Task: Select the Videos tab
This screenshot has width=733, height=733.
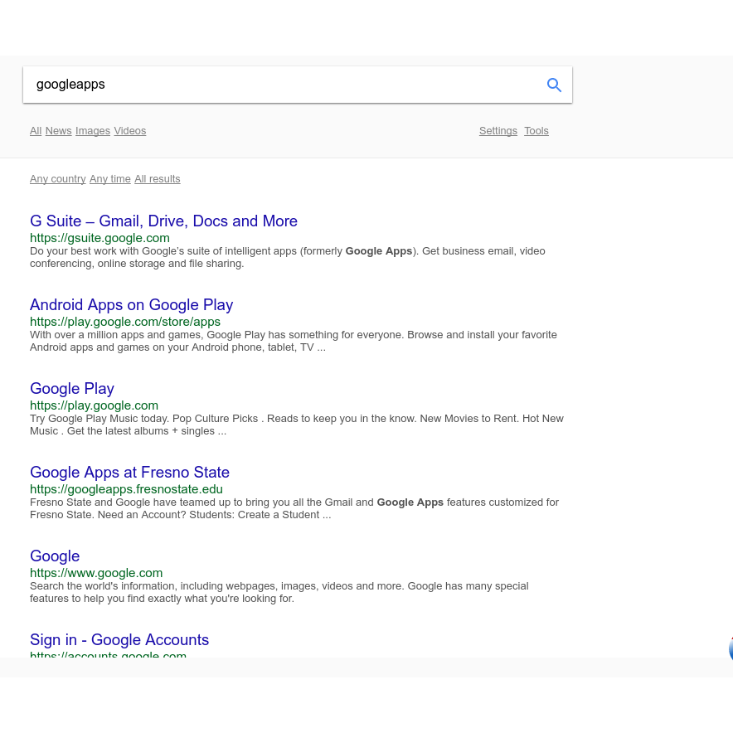Action: click(130, 131)
